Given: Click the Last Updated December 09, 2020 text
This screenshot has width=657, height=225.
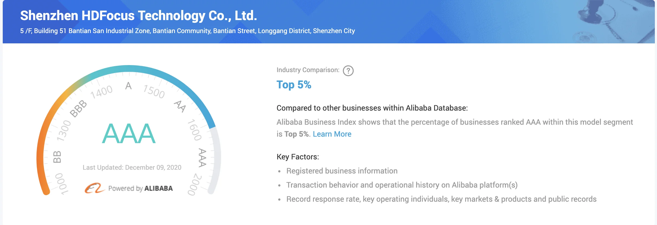Looking at the screenshot, I should [132, 168].
